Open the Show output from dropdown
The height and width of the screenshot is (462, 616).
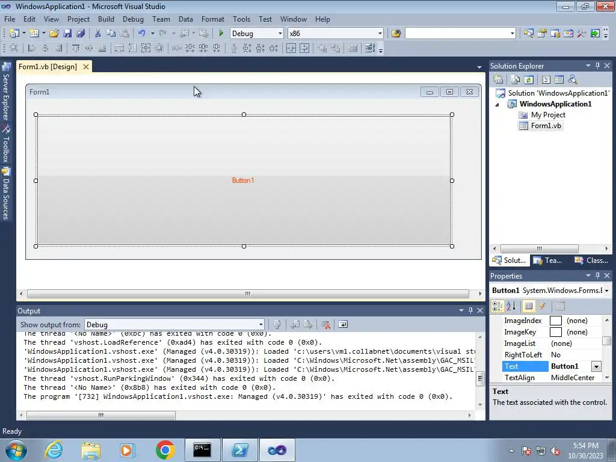[261, 324]
